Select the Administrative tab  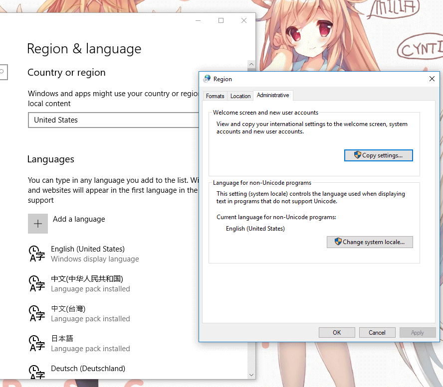[x=273, y=95]
